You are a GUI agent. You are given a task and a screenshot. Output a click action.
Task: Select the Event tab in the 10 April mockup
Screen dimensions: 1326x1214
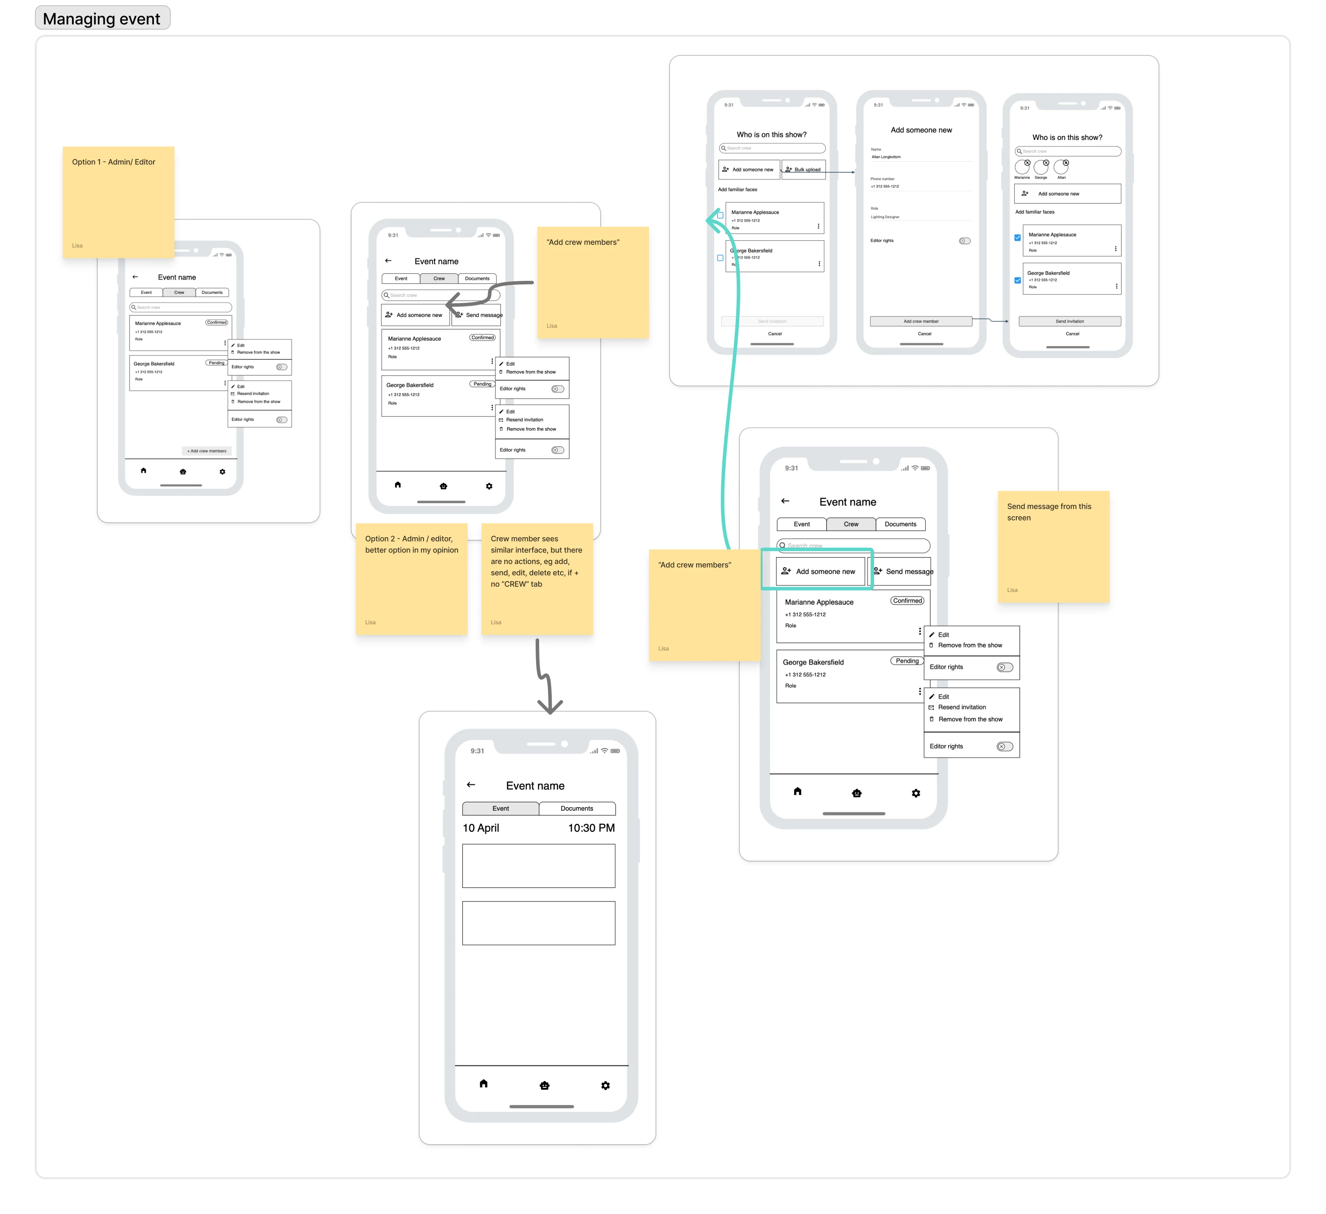[501, 808]
